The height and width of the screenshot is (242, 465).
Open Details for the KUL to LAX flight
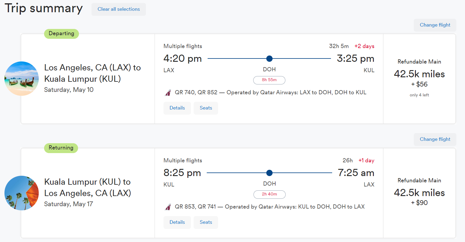coord(177,222)
